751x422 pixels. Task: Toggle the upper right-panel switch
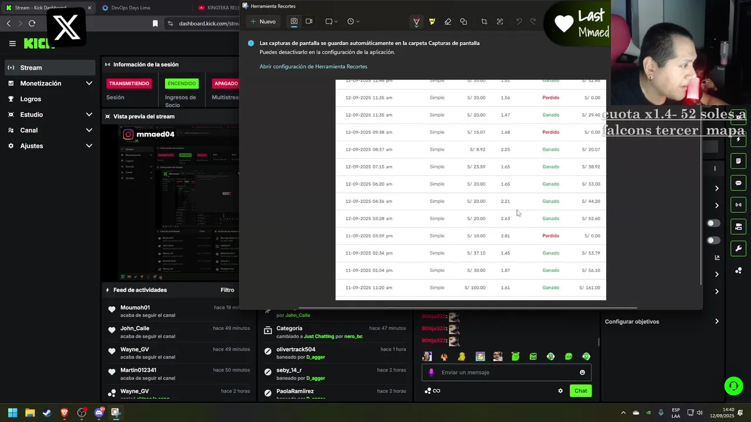click(x=713, y=223)
